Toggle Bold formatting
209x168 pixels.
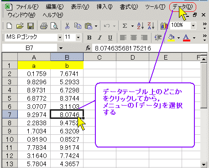click(x=89, y=37)
